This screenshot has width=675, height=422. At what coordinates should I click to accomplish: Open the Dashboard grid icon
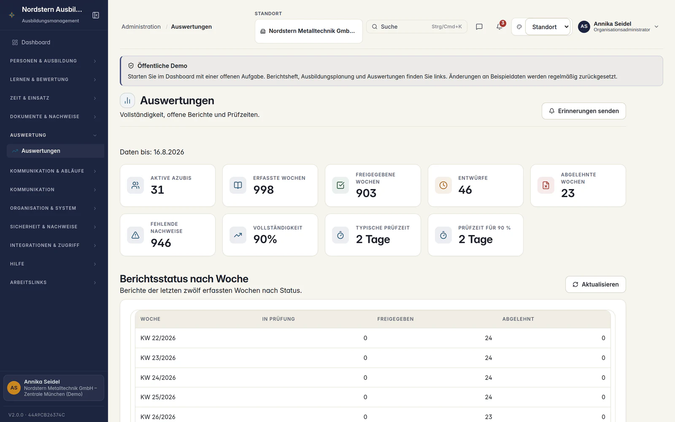[15, 42]
